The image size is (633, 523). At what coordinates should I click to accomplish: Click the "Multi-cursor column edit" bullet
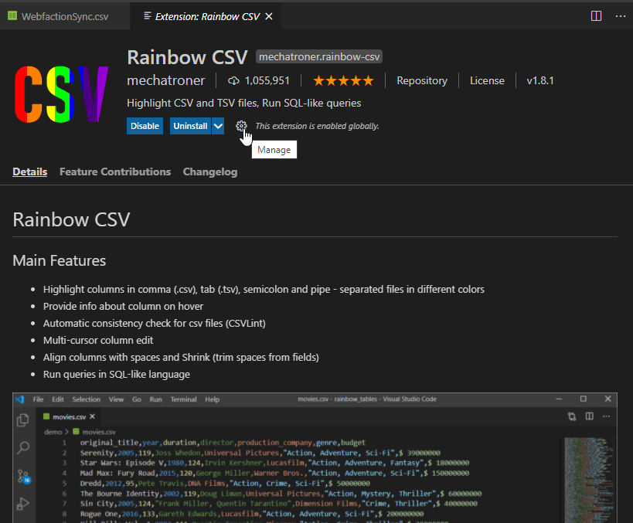(x=98, y=340)
